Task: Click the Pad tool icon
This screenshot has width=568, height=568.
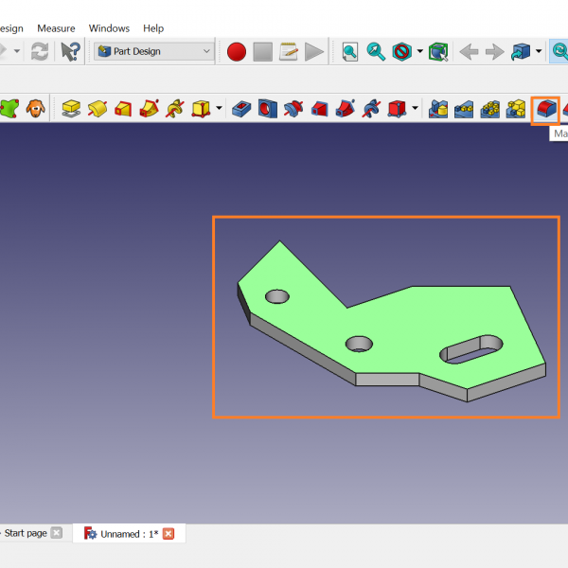Action: [71, 109]
